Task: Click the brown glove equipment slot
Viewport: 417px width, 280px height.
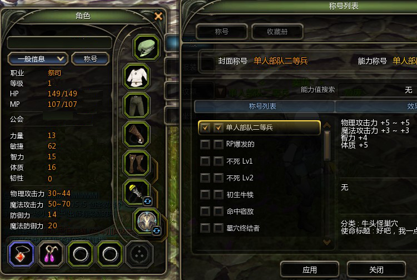Action: click(136, 134)
